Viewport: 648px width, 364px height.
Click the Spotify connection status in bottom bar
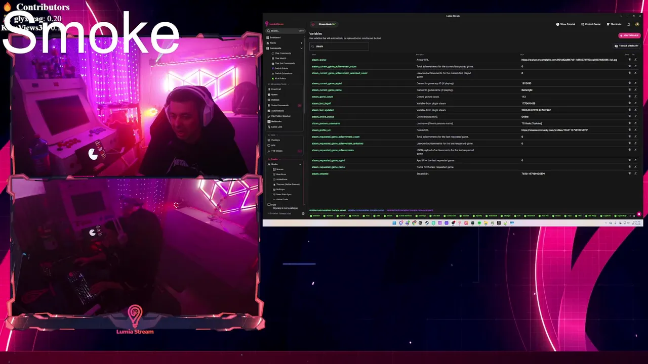pyautogui.click(x=477, y=216)
